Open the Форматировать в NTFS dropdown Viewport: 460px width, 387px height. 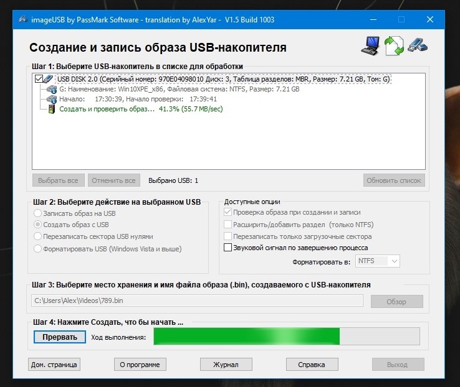coord(378,261)
